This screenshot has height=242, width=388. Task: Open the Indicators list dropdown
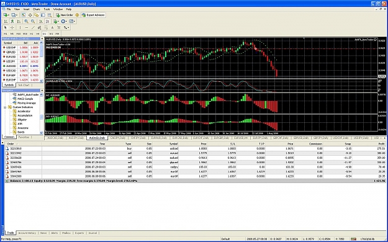56,22
